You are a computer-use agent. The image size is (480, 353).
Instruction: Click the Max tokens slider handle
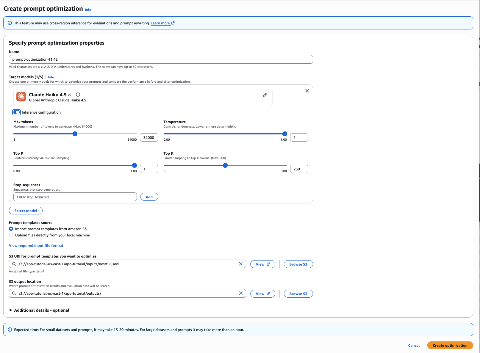[x=75, y=134]
